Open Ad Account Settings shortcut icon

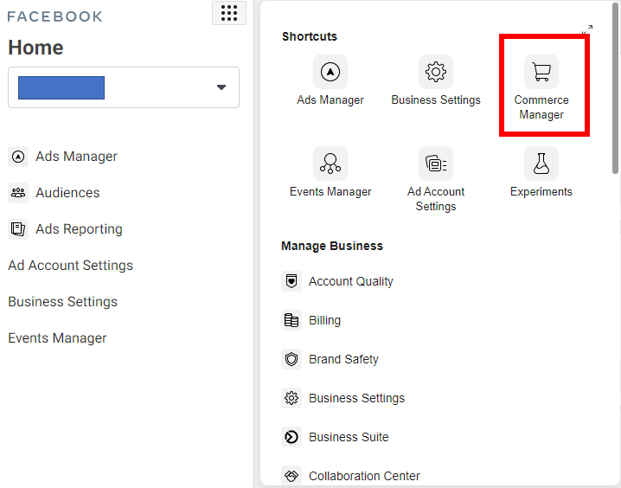[436, 164]
